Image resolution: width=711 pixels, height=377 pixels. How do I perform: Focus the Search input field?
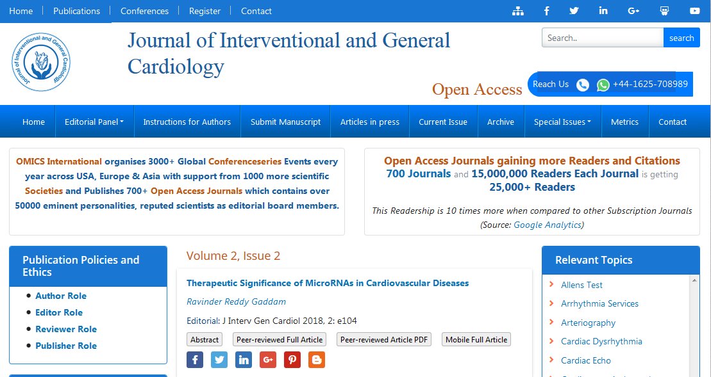[x=603, y=38]
